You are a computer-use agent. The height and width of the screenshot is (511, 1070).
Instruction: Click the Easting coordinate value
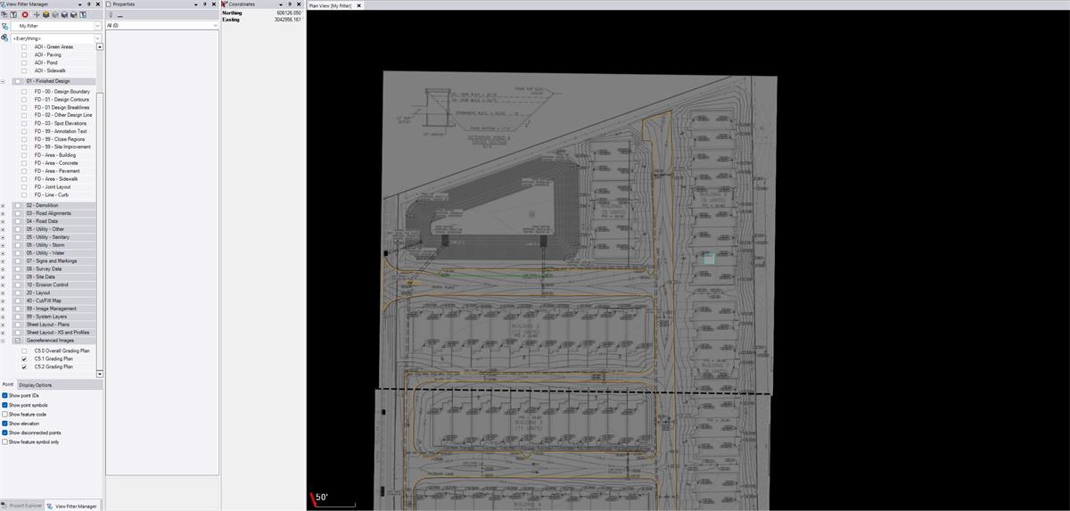pos(288,20)
